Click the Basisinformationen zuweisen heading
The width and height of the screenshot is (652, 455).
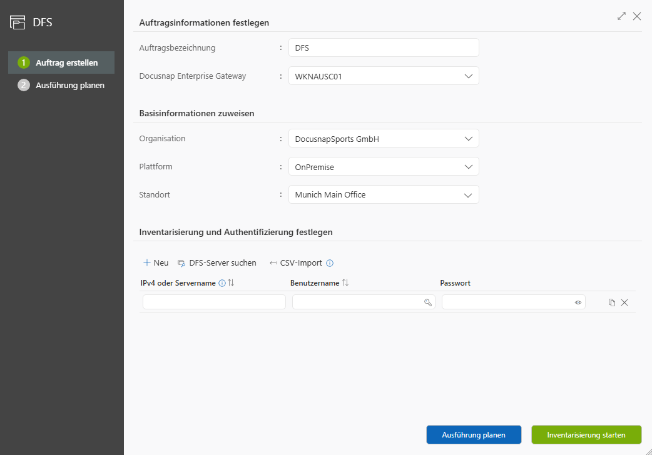[x=196, y=114]
